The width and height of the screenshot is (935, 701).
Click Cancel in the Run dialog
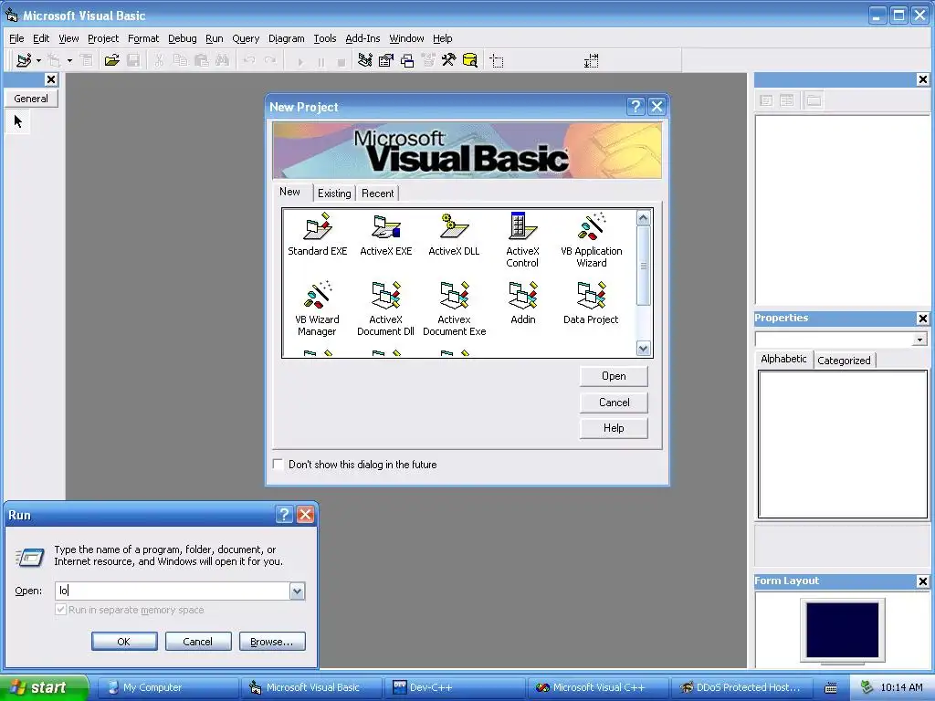click(x=198, y=642)
